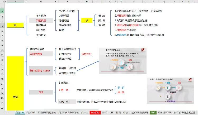Open the 知识 sheet tab

click(x=119, y=113)
